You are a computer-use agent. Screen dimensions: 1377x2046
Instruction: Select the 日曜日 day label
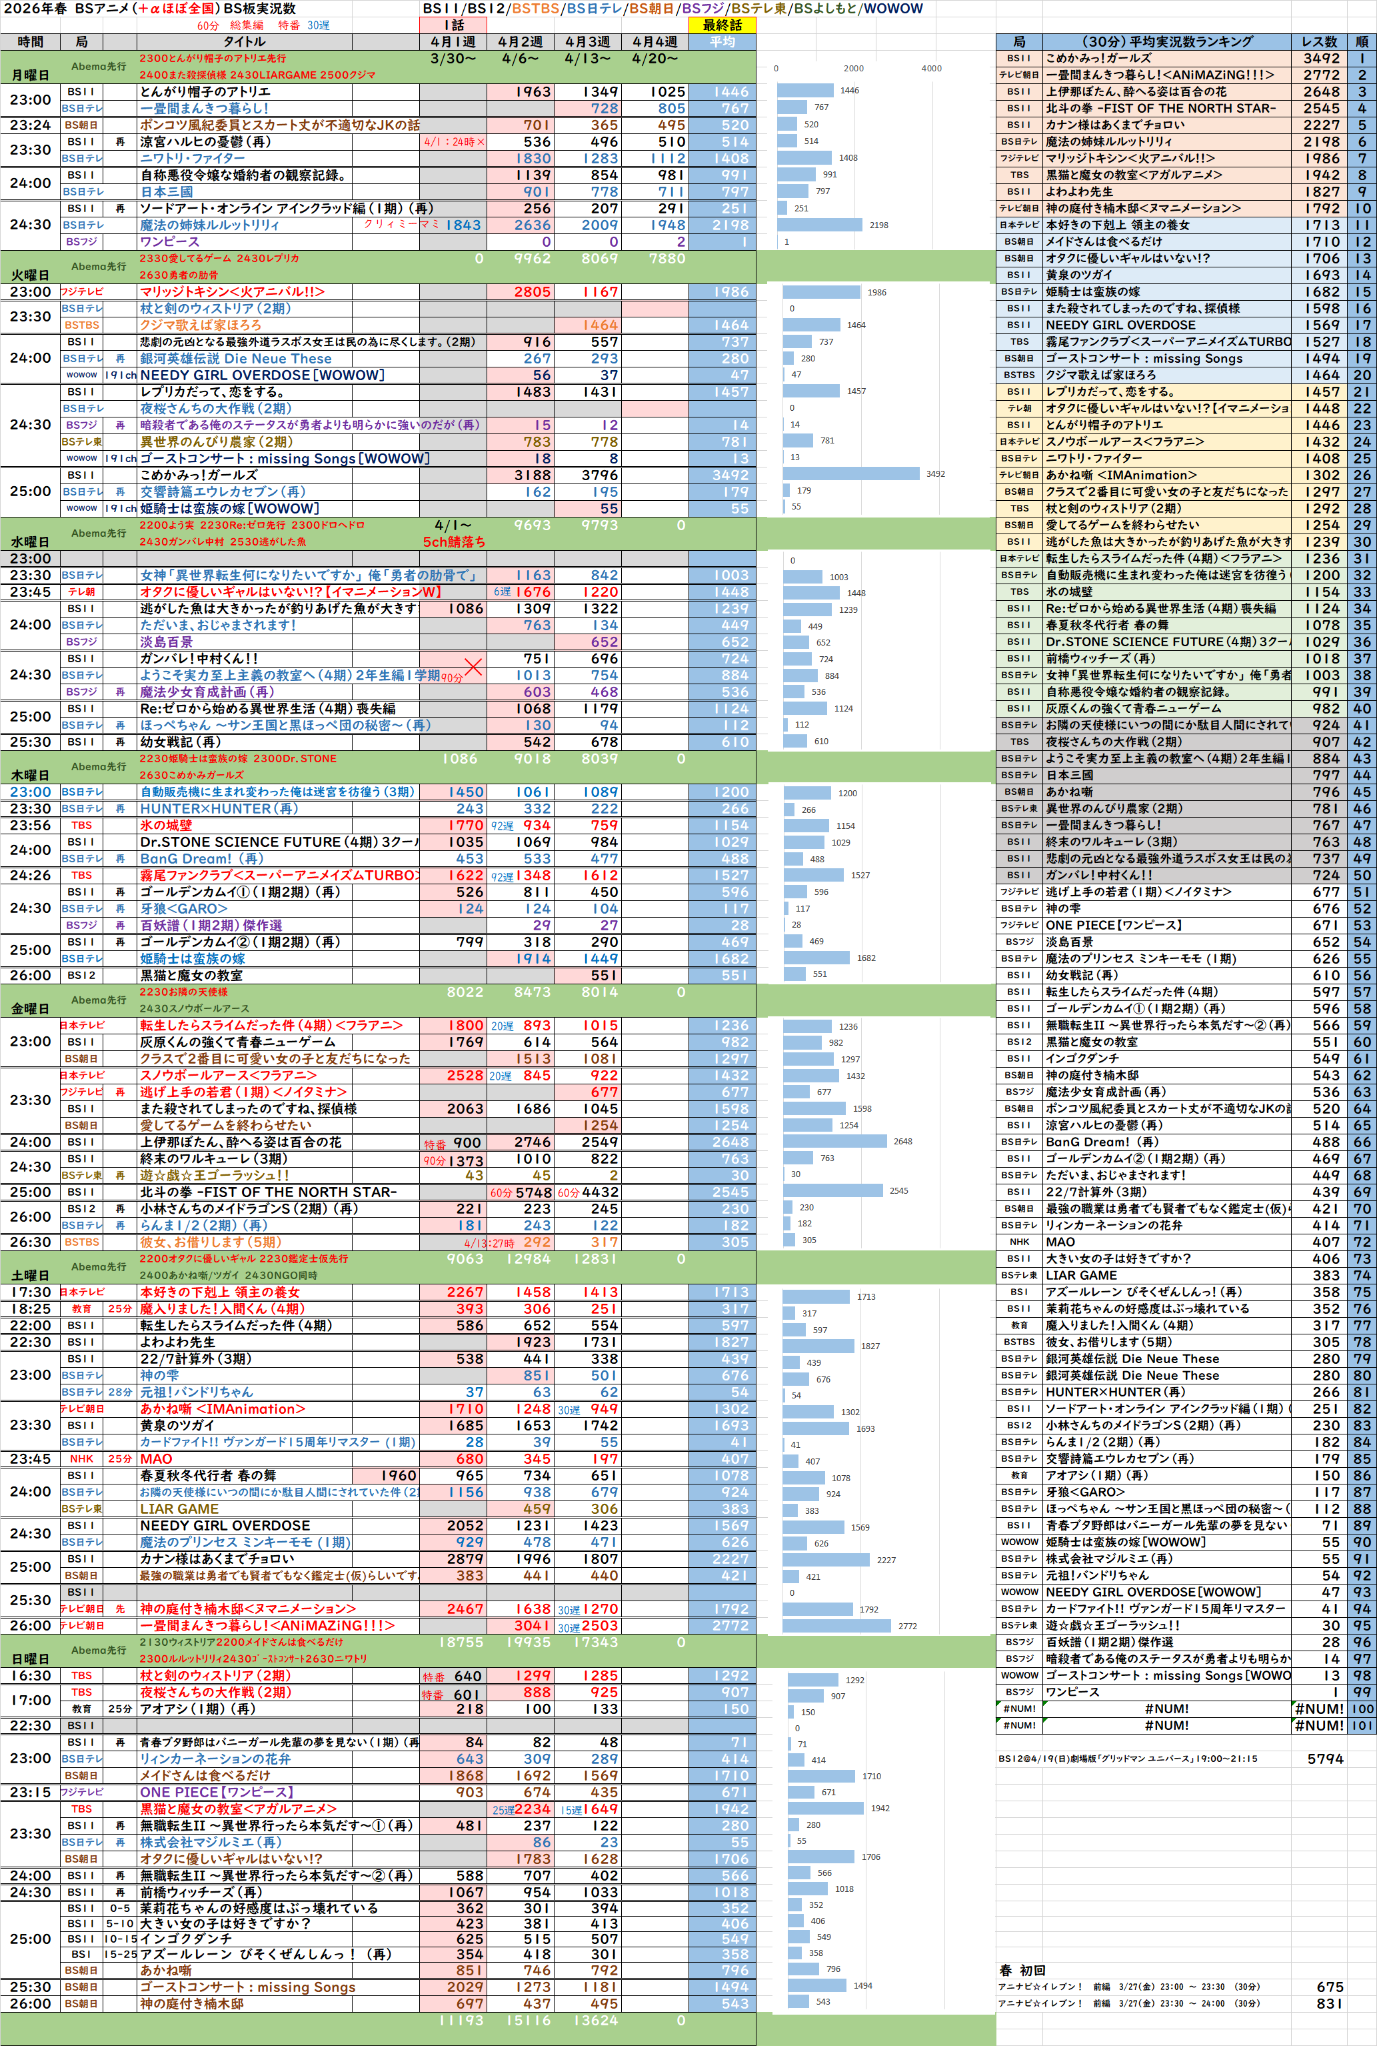[x=30, y=1659]
